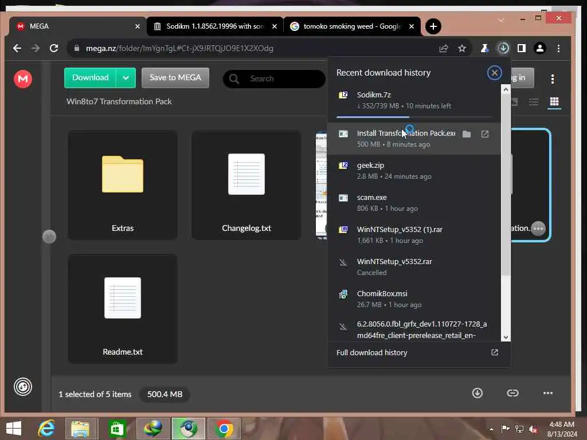Image resolution: width=587 pixels, height=440 pixels.
Task: Click the Sodikm.7z download progress bar
Action: [414, 117]
